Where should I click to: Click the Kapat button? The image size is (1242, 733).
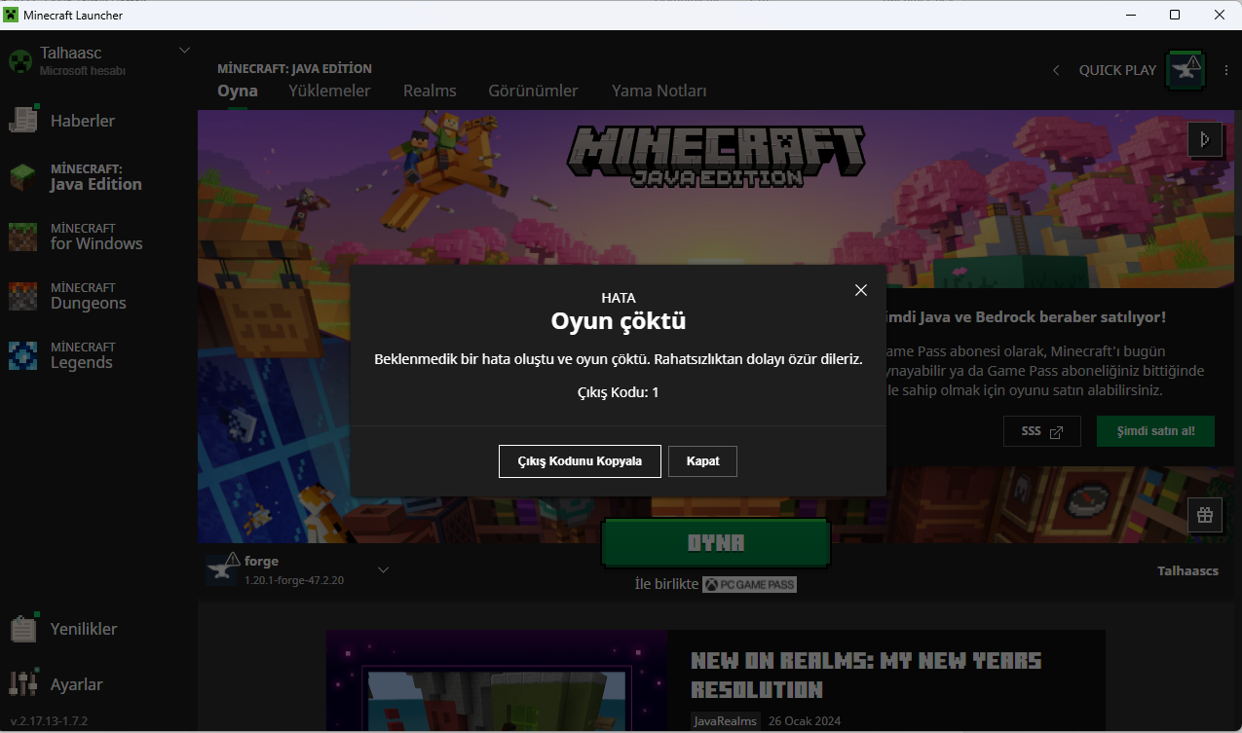(x=702, y=461)
